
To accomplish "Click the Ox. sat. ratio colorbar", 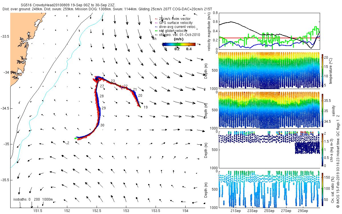I will pyautogui.click(x=323, y=189).
